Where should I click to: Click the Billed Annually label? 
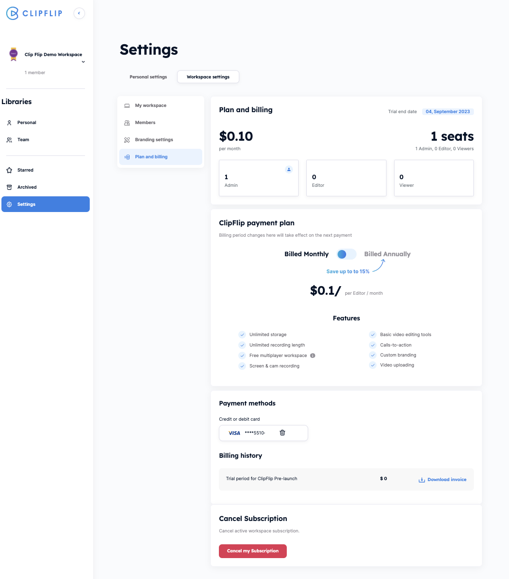tap(387, 254)
